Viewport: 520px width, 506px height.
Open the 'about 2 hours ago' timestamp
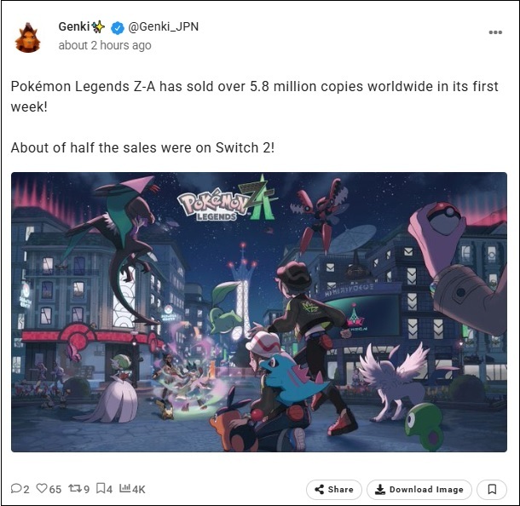(x=105, y=45)
